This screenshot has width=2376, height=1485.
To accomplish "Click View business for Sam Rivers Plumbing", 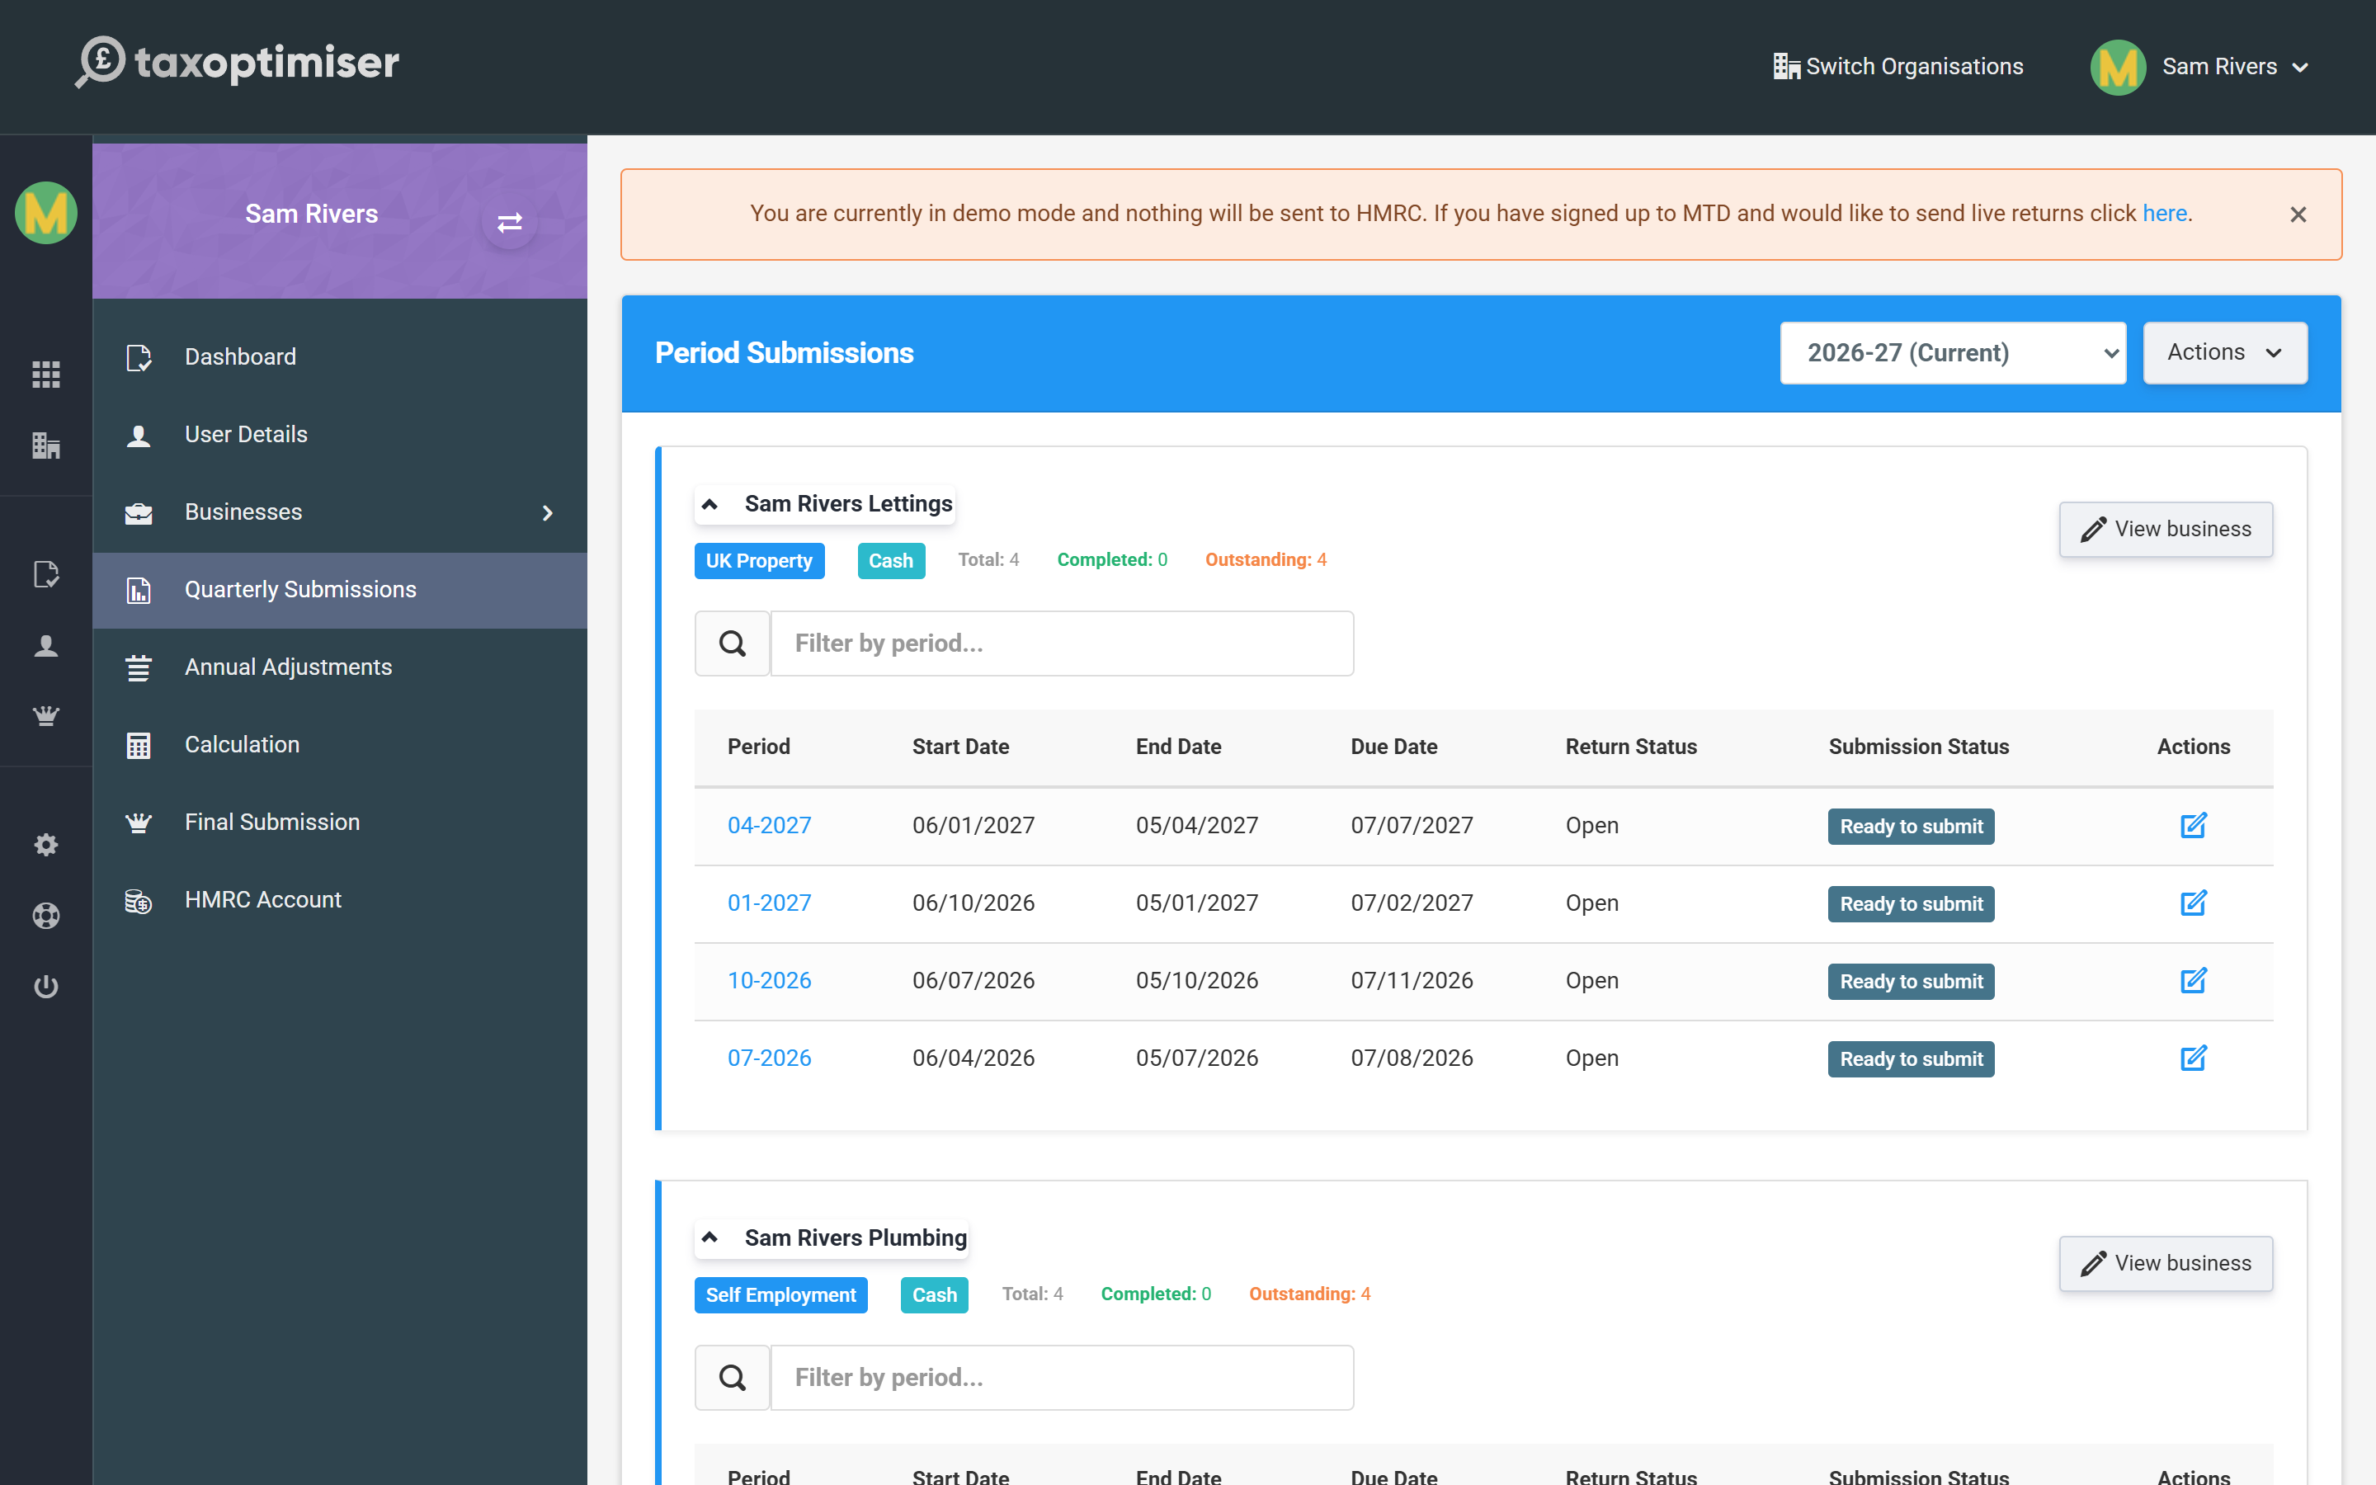I will [x=2166, y=1263].
